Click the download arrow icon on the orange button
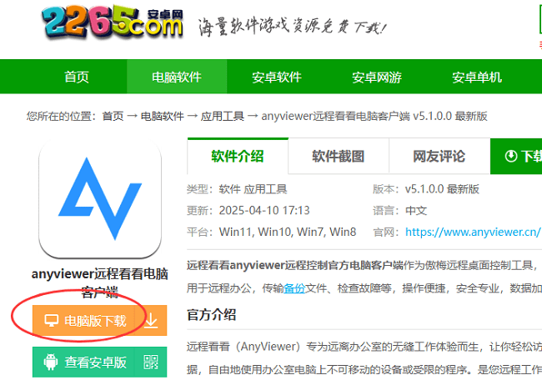Image resolution: width=542 pixels, height=385 pixels. 151,321
